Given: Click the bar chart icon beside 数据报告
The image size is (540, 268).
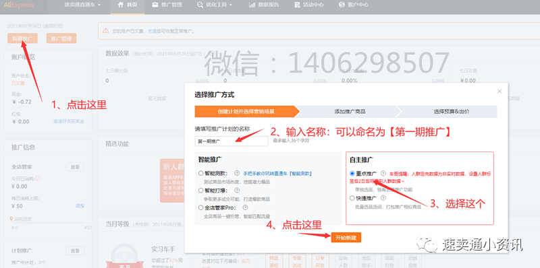Looking at the screenshot, I should pos(252,5).
